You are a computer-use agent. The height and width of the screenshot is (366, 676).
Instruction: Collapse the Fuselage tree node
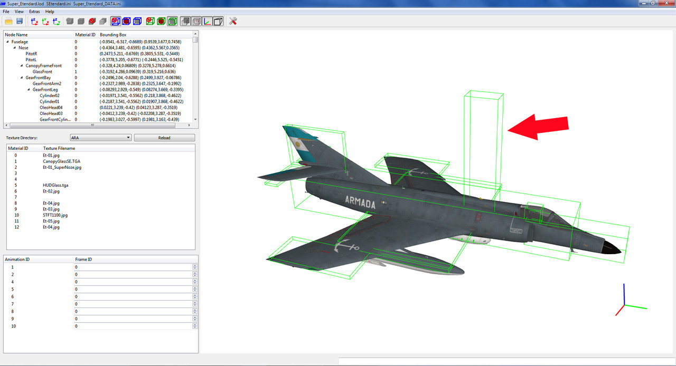pos(7,42)
